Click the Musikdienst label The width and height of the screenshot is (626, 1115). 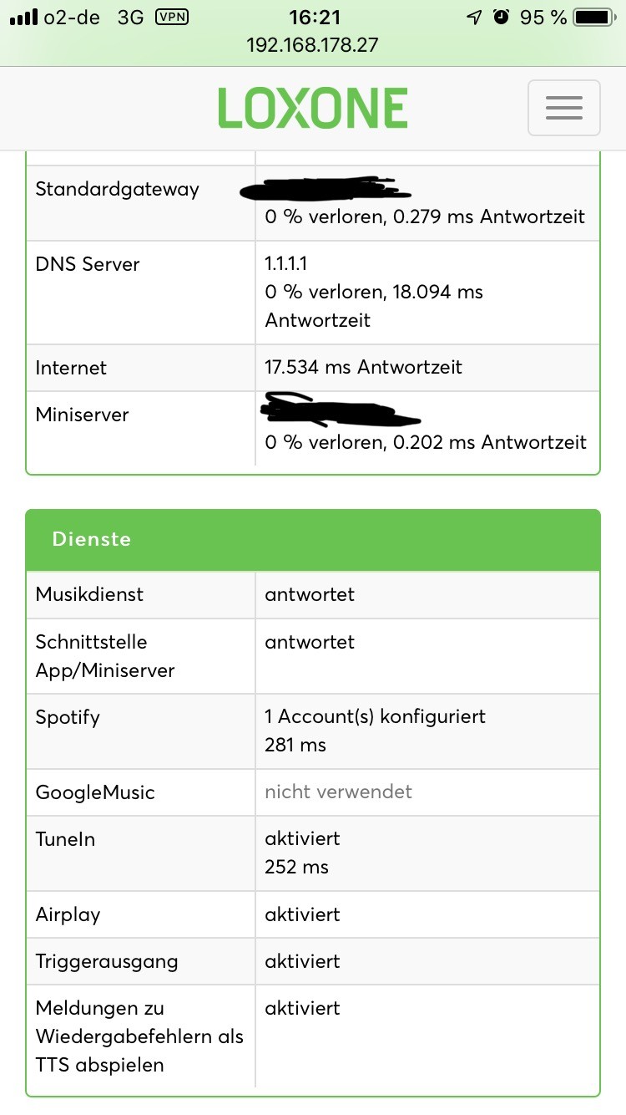(89, 594)
